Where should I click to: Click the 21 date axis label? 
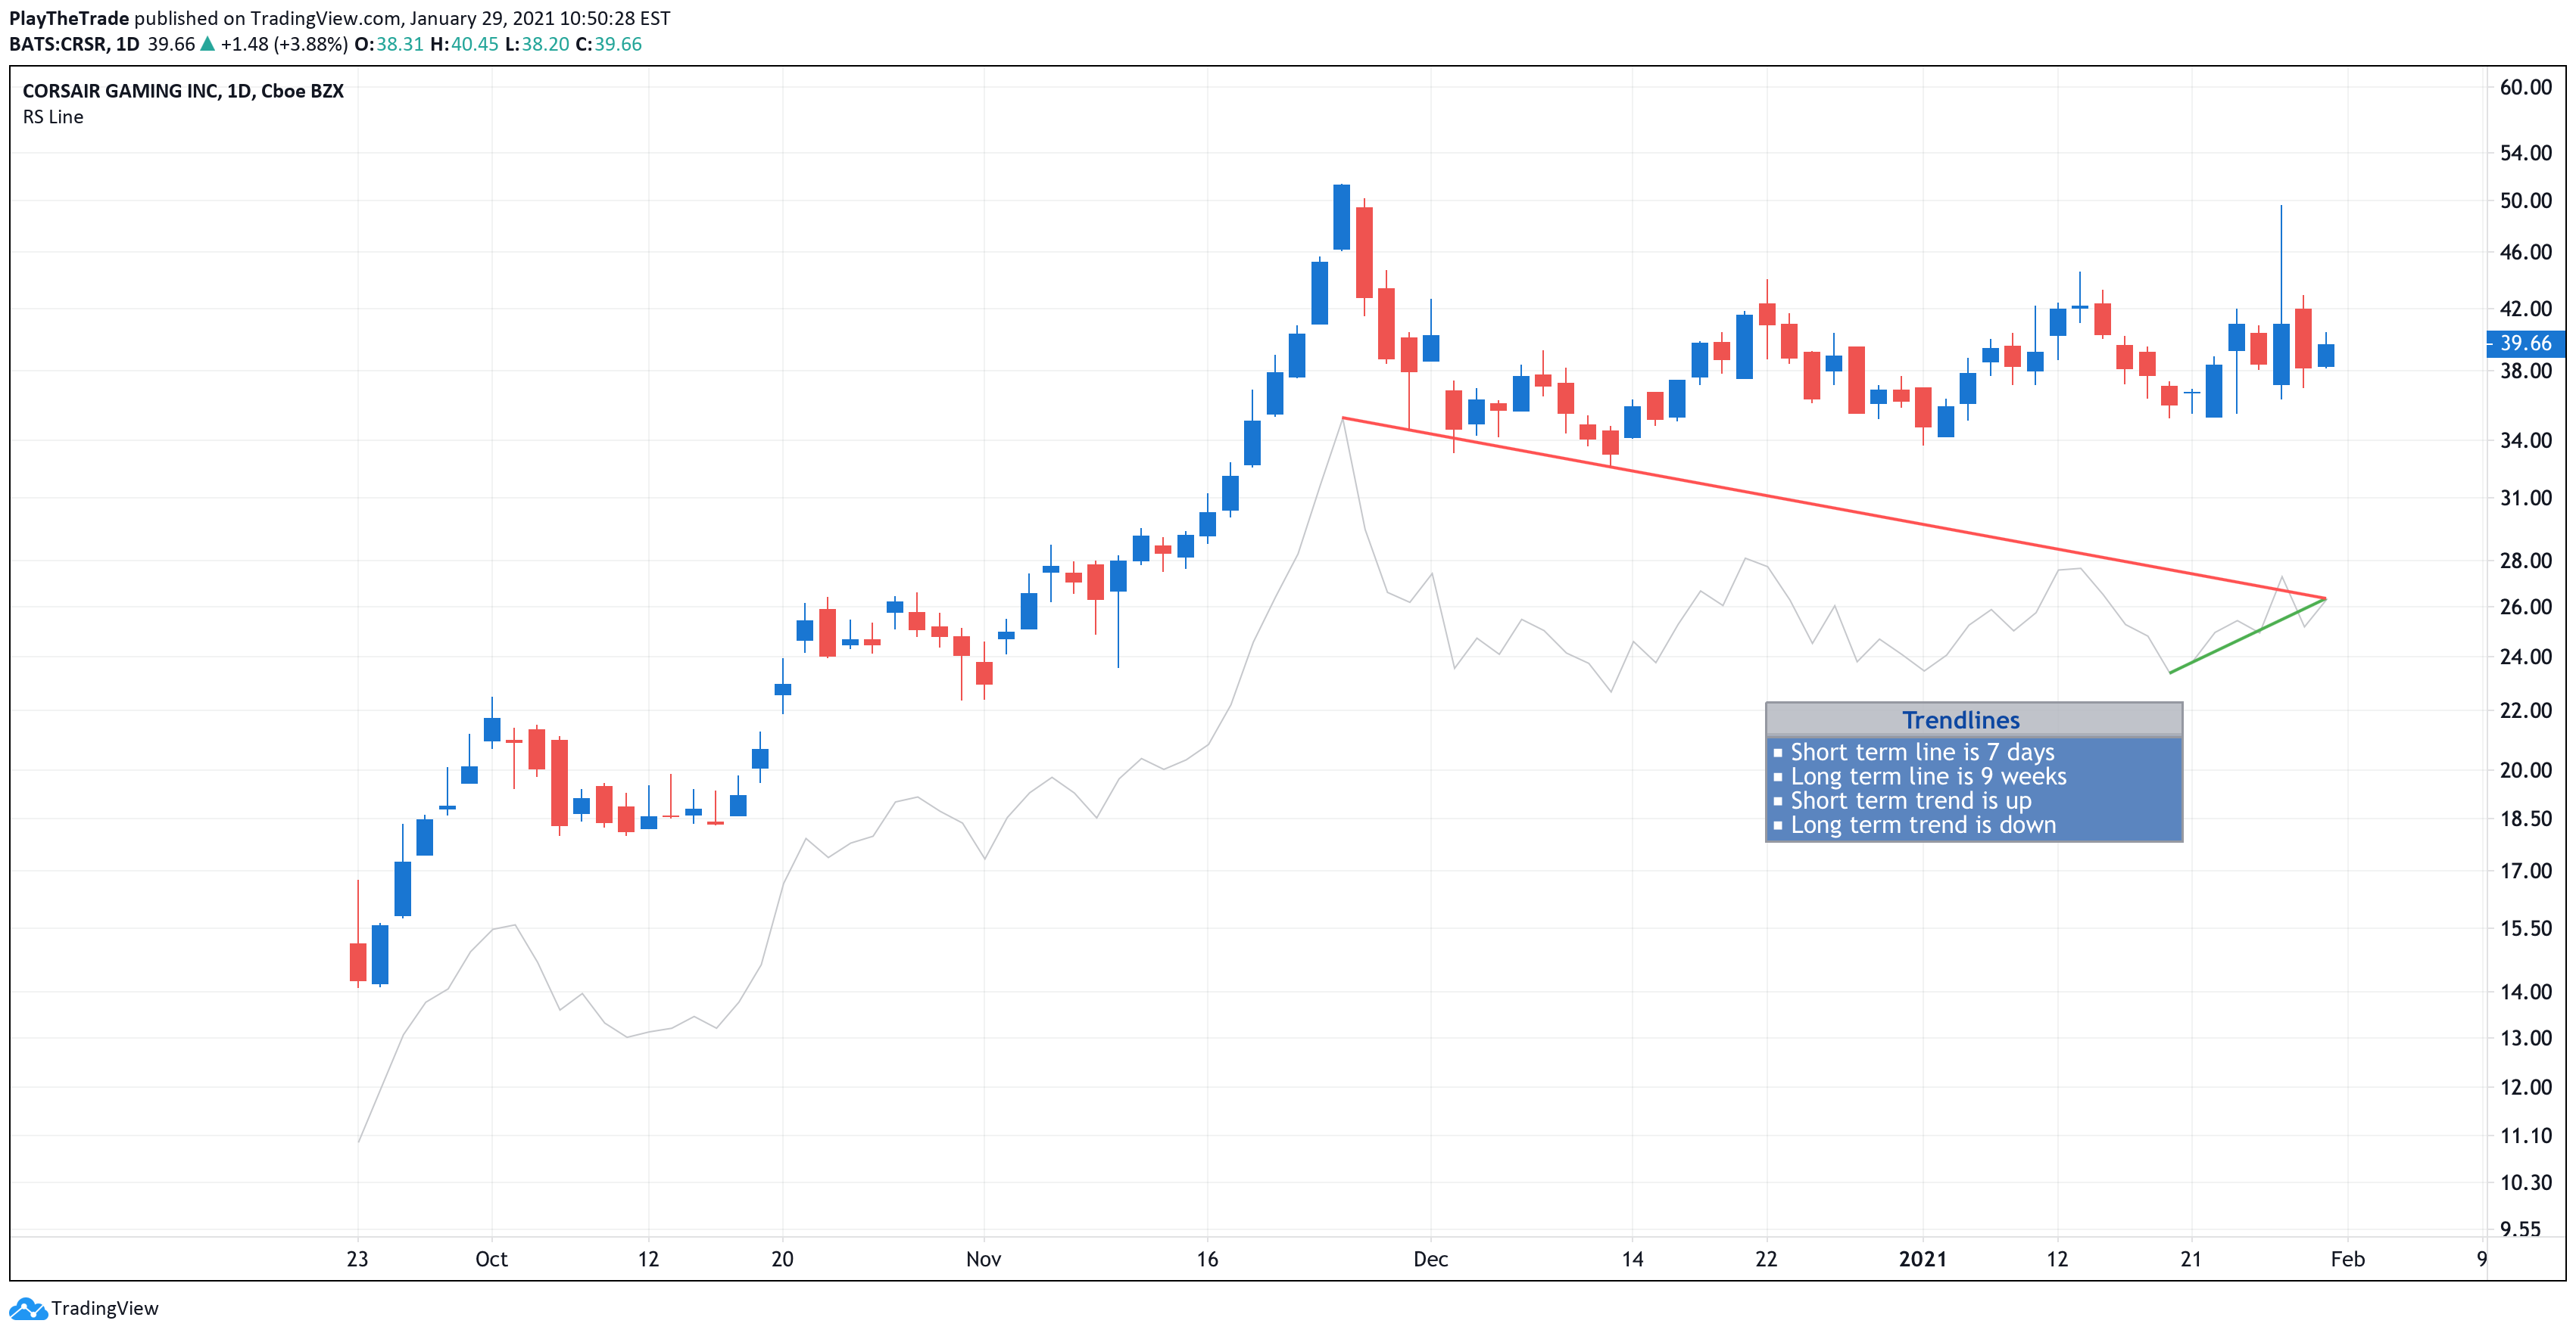[x=2190, y=1259]
